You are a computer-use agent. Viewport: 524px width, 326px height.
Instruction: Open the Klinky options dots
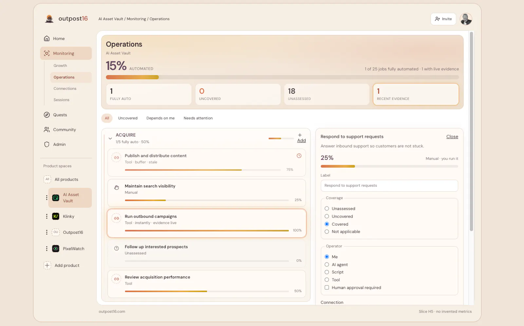[x=47, y=216]
